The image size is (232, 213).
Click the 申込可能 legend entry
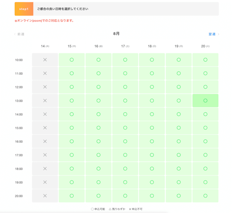tap(98, 209)
